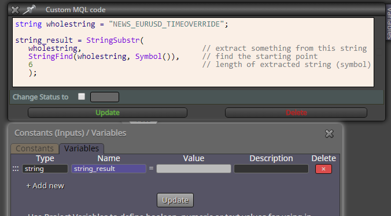Click inside the MQL code editor area
The height and width of the screenshot is (216, 391).
point(193,52)
